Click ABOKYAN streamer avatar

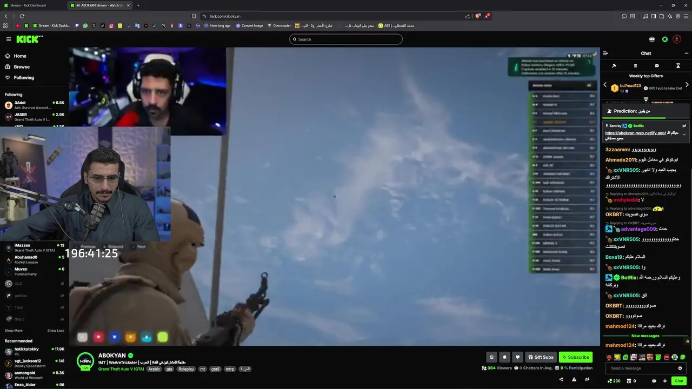click(85, 360)
